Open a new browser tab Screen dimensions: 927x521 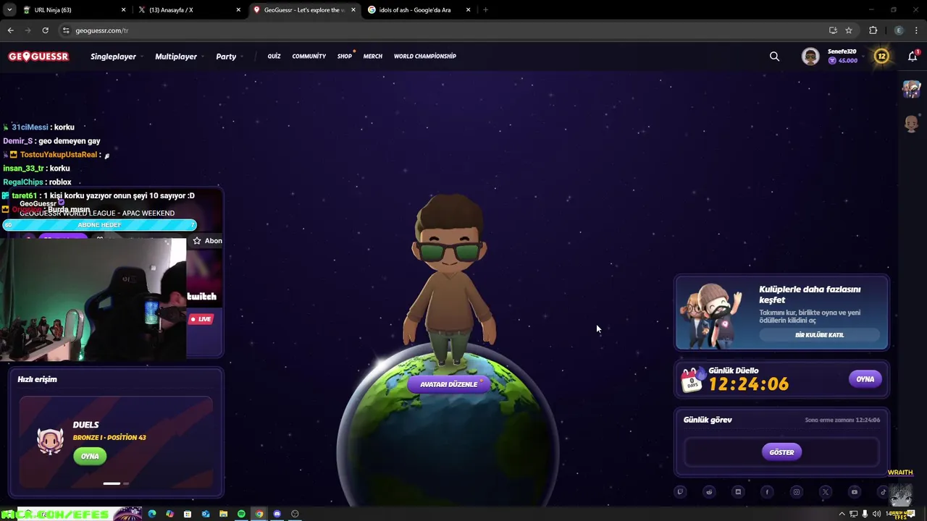(x=485, y=10)
